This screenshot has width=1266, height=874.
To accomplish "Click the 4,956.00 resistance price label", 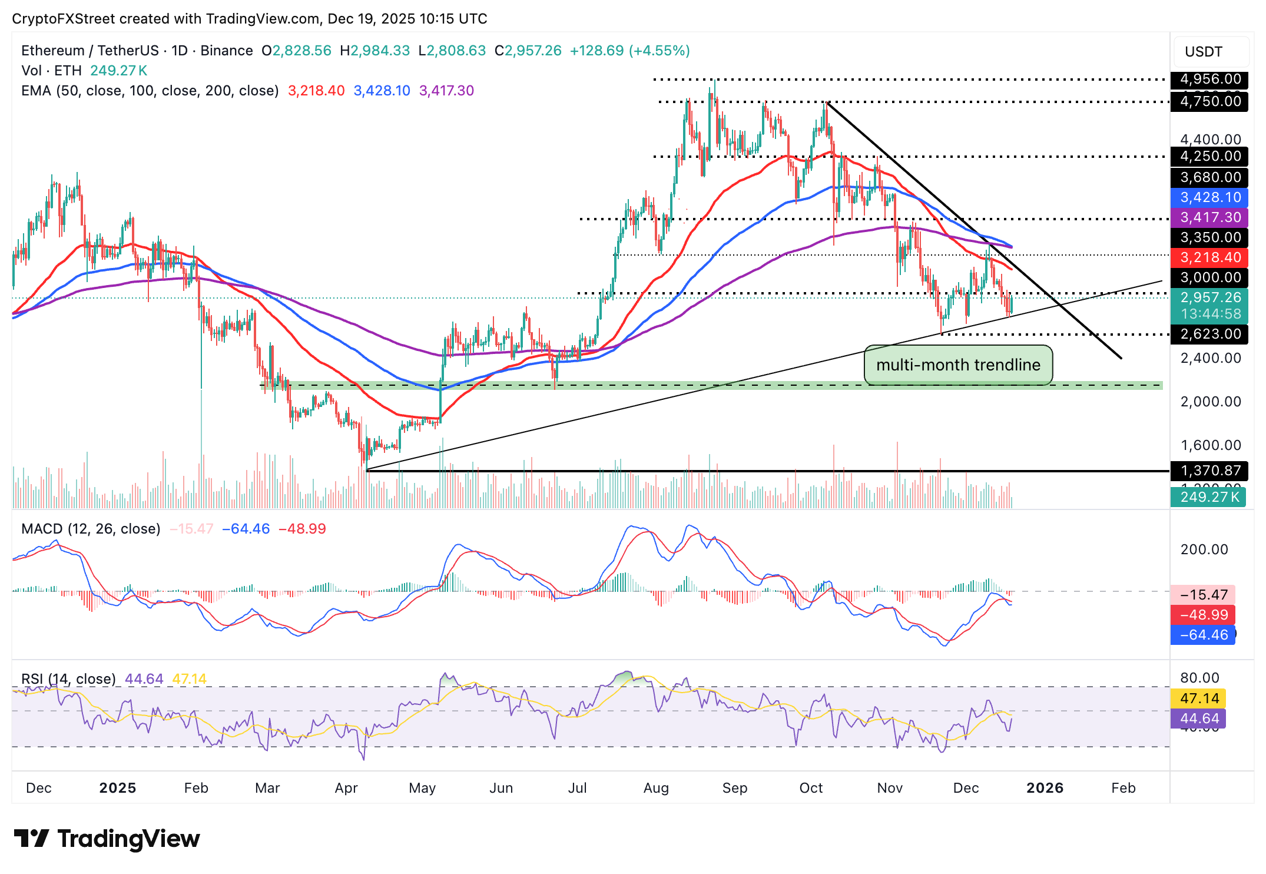I will click(1210, 80).
